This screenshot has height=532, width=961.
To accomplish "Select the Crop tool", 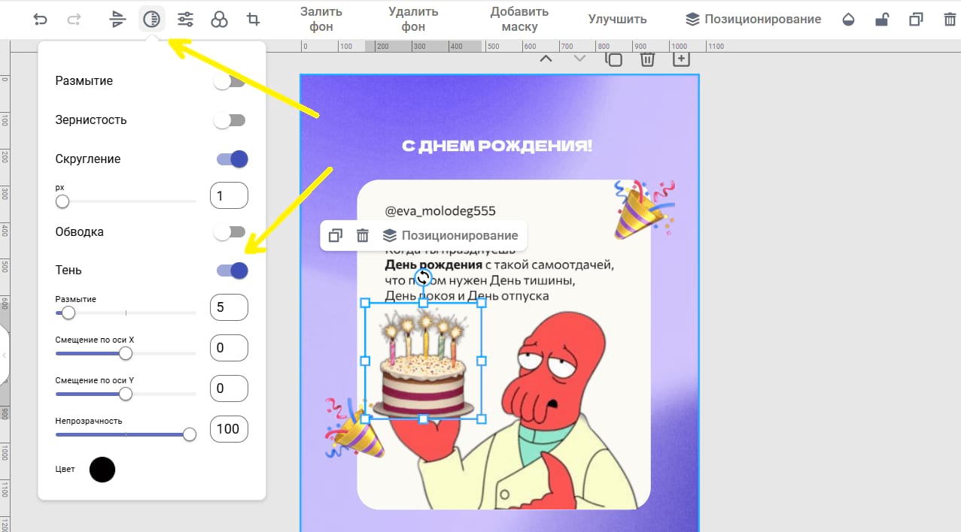I will 254,20.
